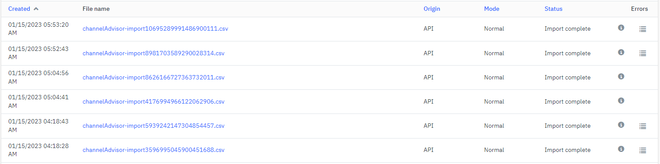Sort table by Status column
The image size is (660, 164).
(x=553, y=9)
